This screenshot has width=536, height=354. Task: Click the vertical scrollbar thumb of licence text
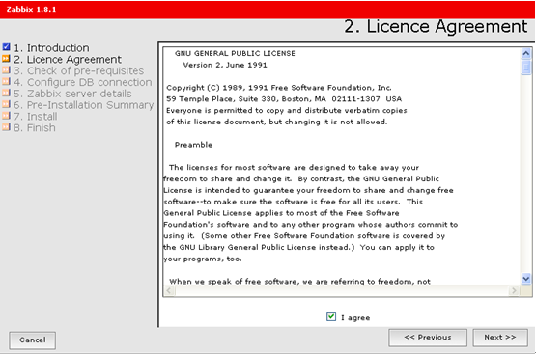click(526, 67)
